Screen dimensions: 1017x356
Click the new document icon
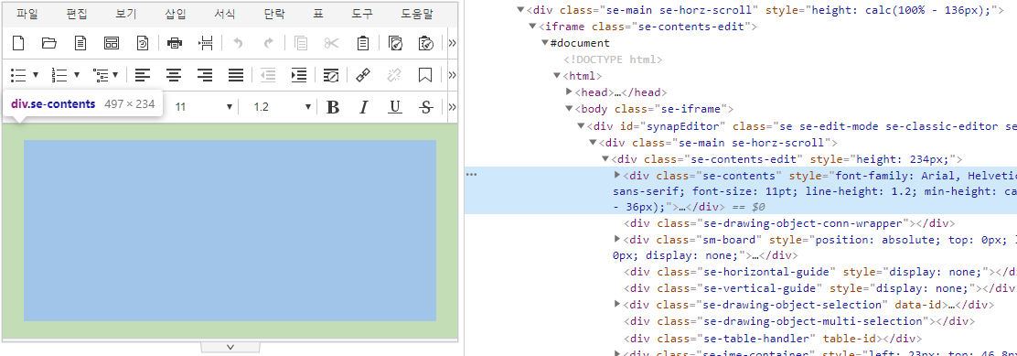coord(19,43)
